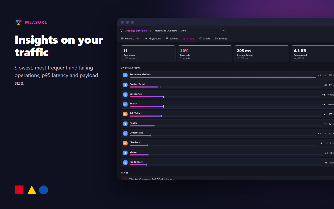
Task: Click the red square shape
Action: point(19,190)
